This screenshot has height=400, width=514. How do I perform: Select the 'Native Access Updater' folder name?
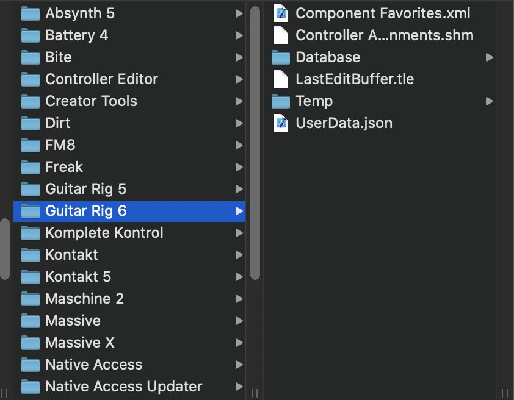pos(123,386)
